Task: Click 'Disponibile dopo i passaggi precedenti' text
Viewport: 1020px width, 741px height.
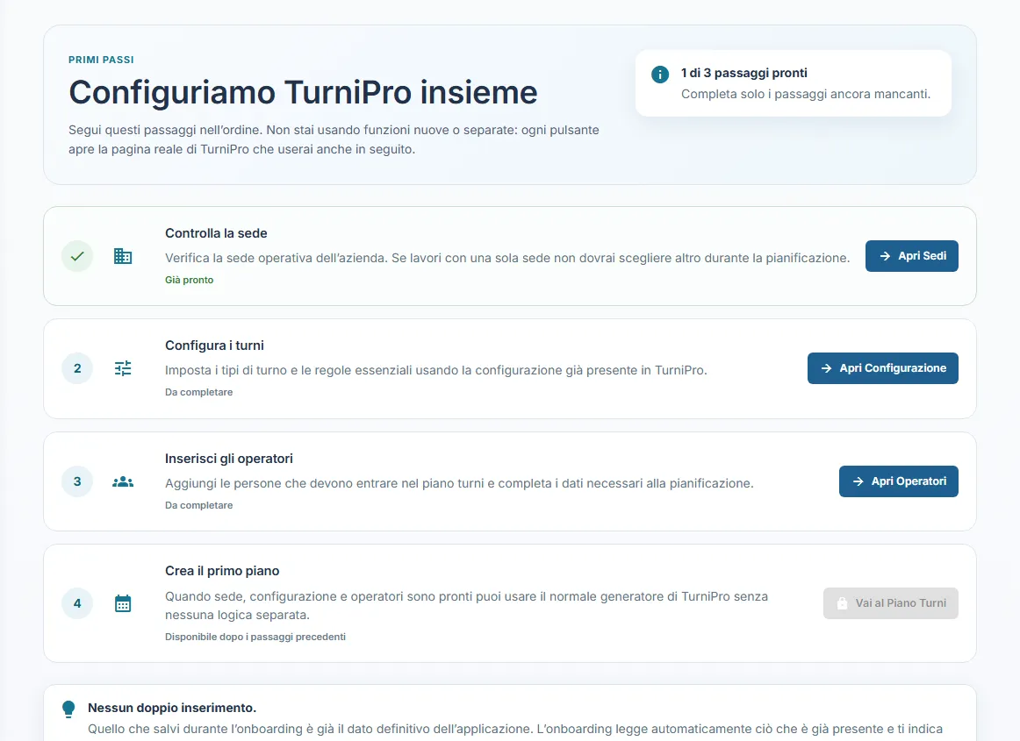Action: [x=255, y=637]
